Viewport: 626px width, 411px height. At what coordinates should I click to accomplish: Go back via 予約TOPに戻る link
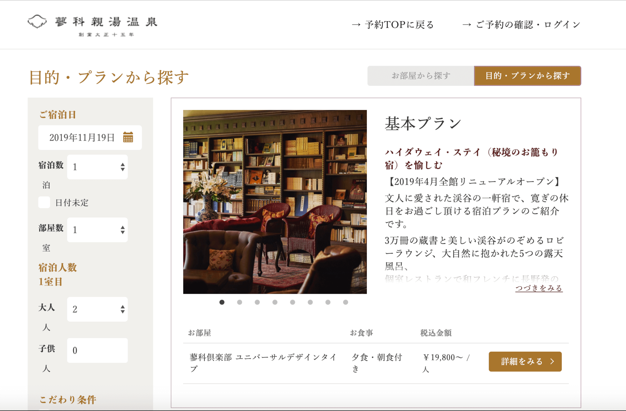click(393, 25)
